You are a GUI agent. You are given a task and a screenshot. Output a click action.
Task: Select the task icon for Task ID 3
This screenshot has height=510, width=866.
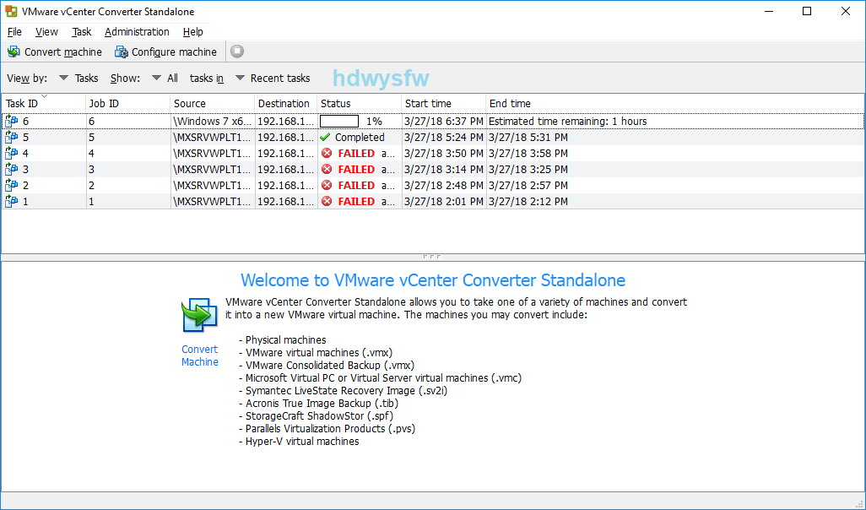pos(12,169)
